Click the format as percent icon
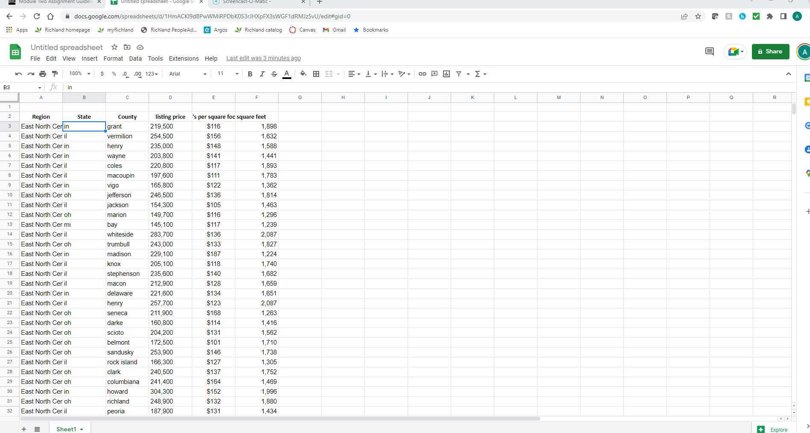The width and height of the screenshot is (810, 433). click(114, 73)
